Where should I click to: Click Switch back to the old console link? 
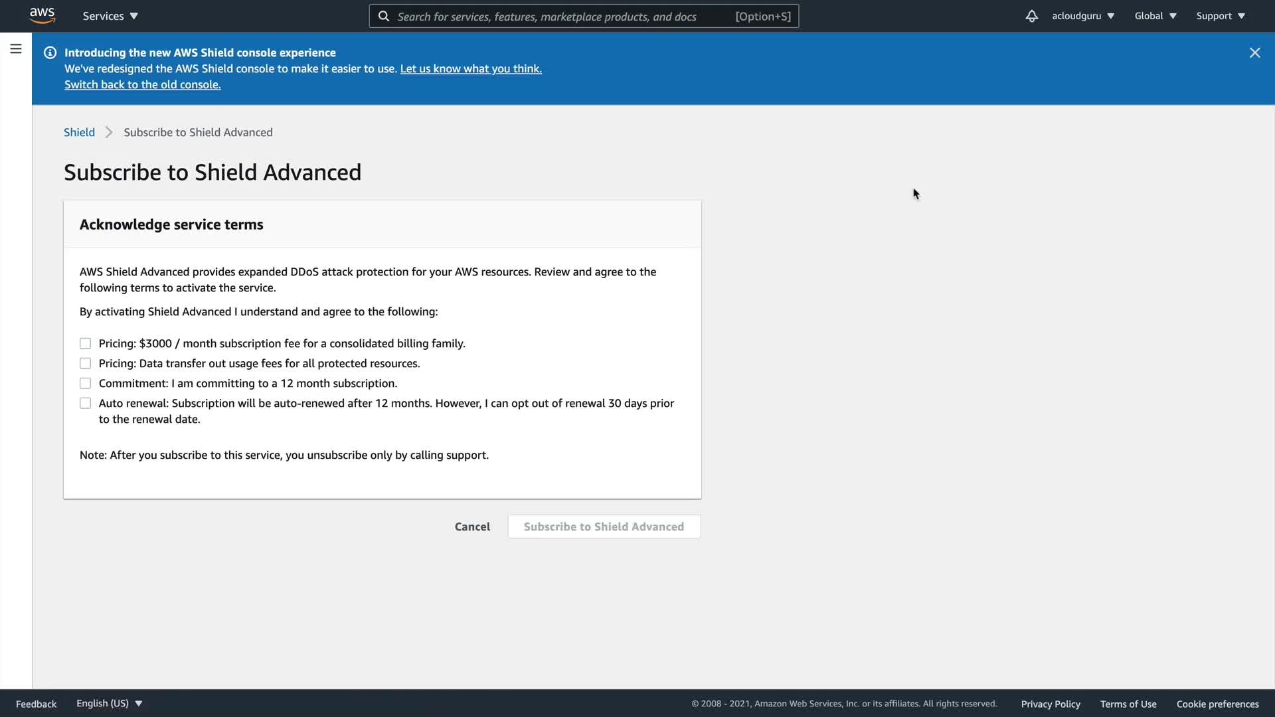142,84
